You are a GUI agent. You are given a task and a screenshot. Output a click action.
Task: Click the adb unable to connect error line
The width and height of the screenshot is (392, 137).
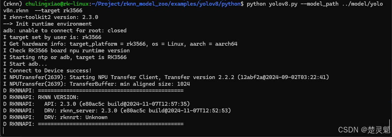tap(65, 31)
